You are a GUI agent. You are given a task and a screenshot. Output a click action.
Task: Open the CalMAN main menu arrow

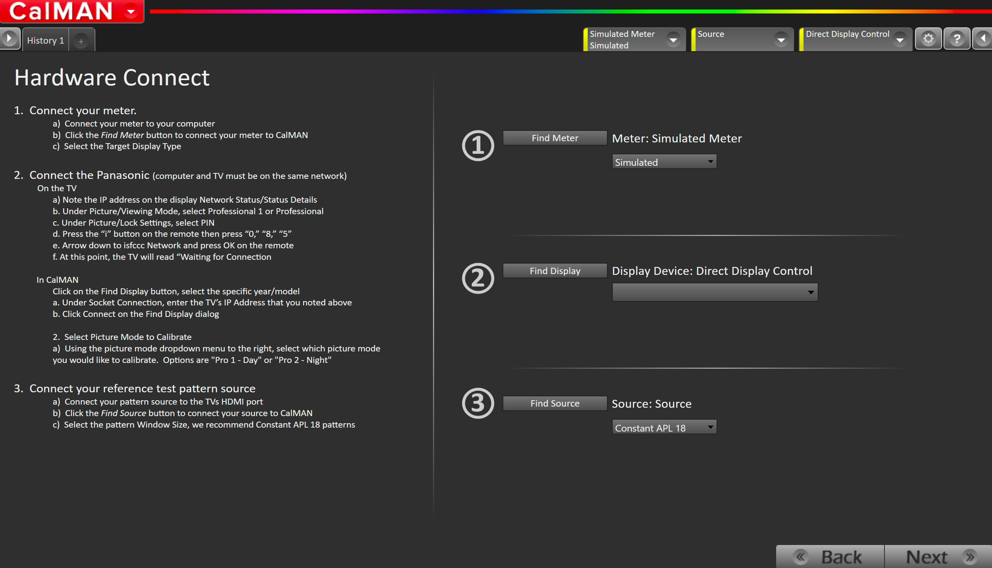click(131, 12)
